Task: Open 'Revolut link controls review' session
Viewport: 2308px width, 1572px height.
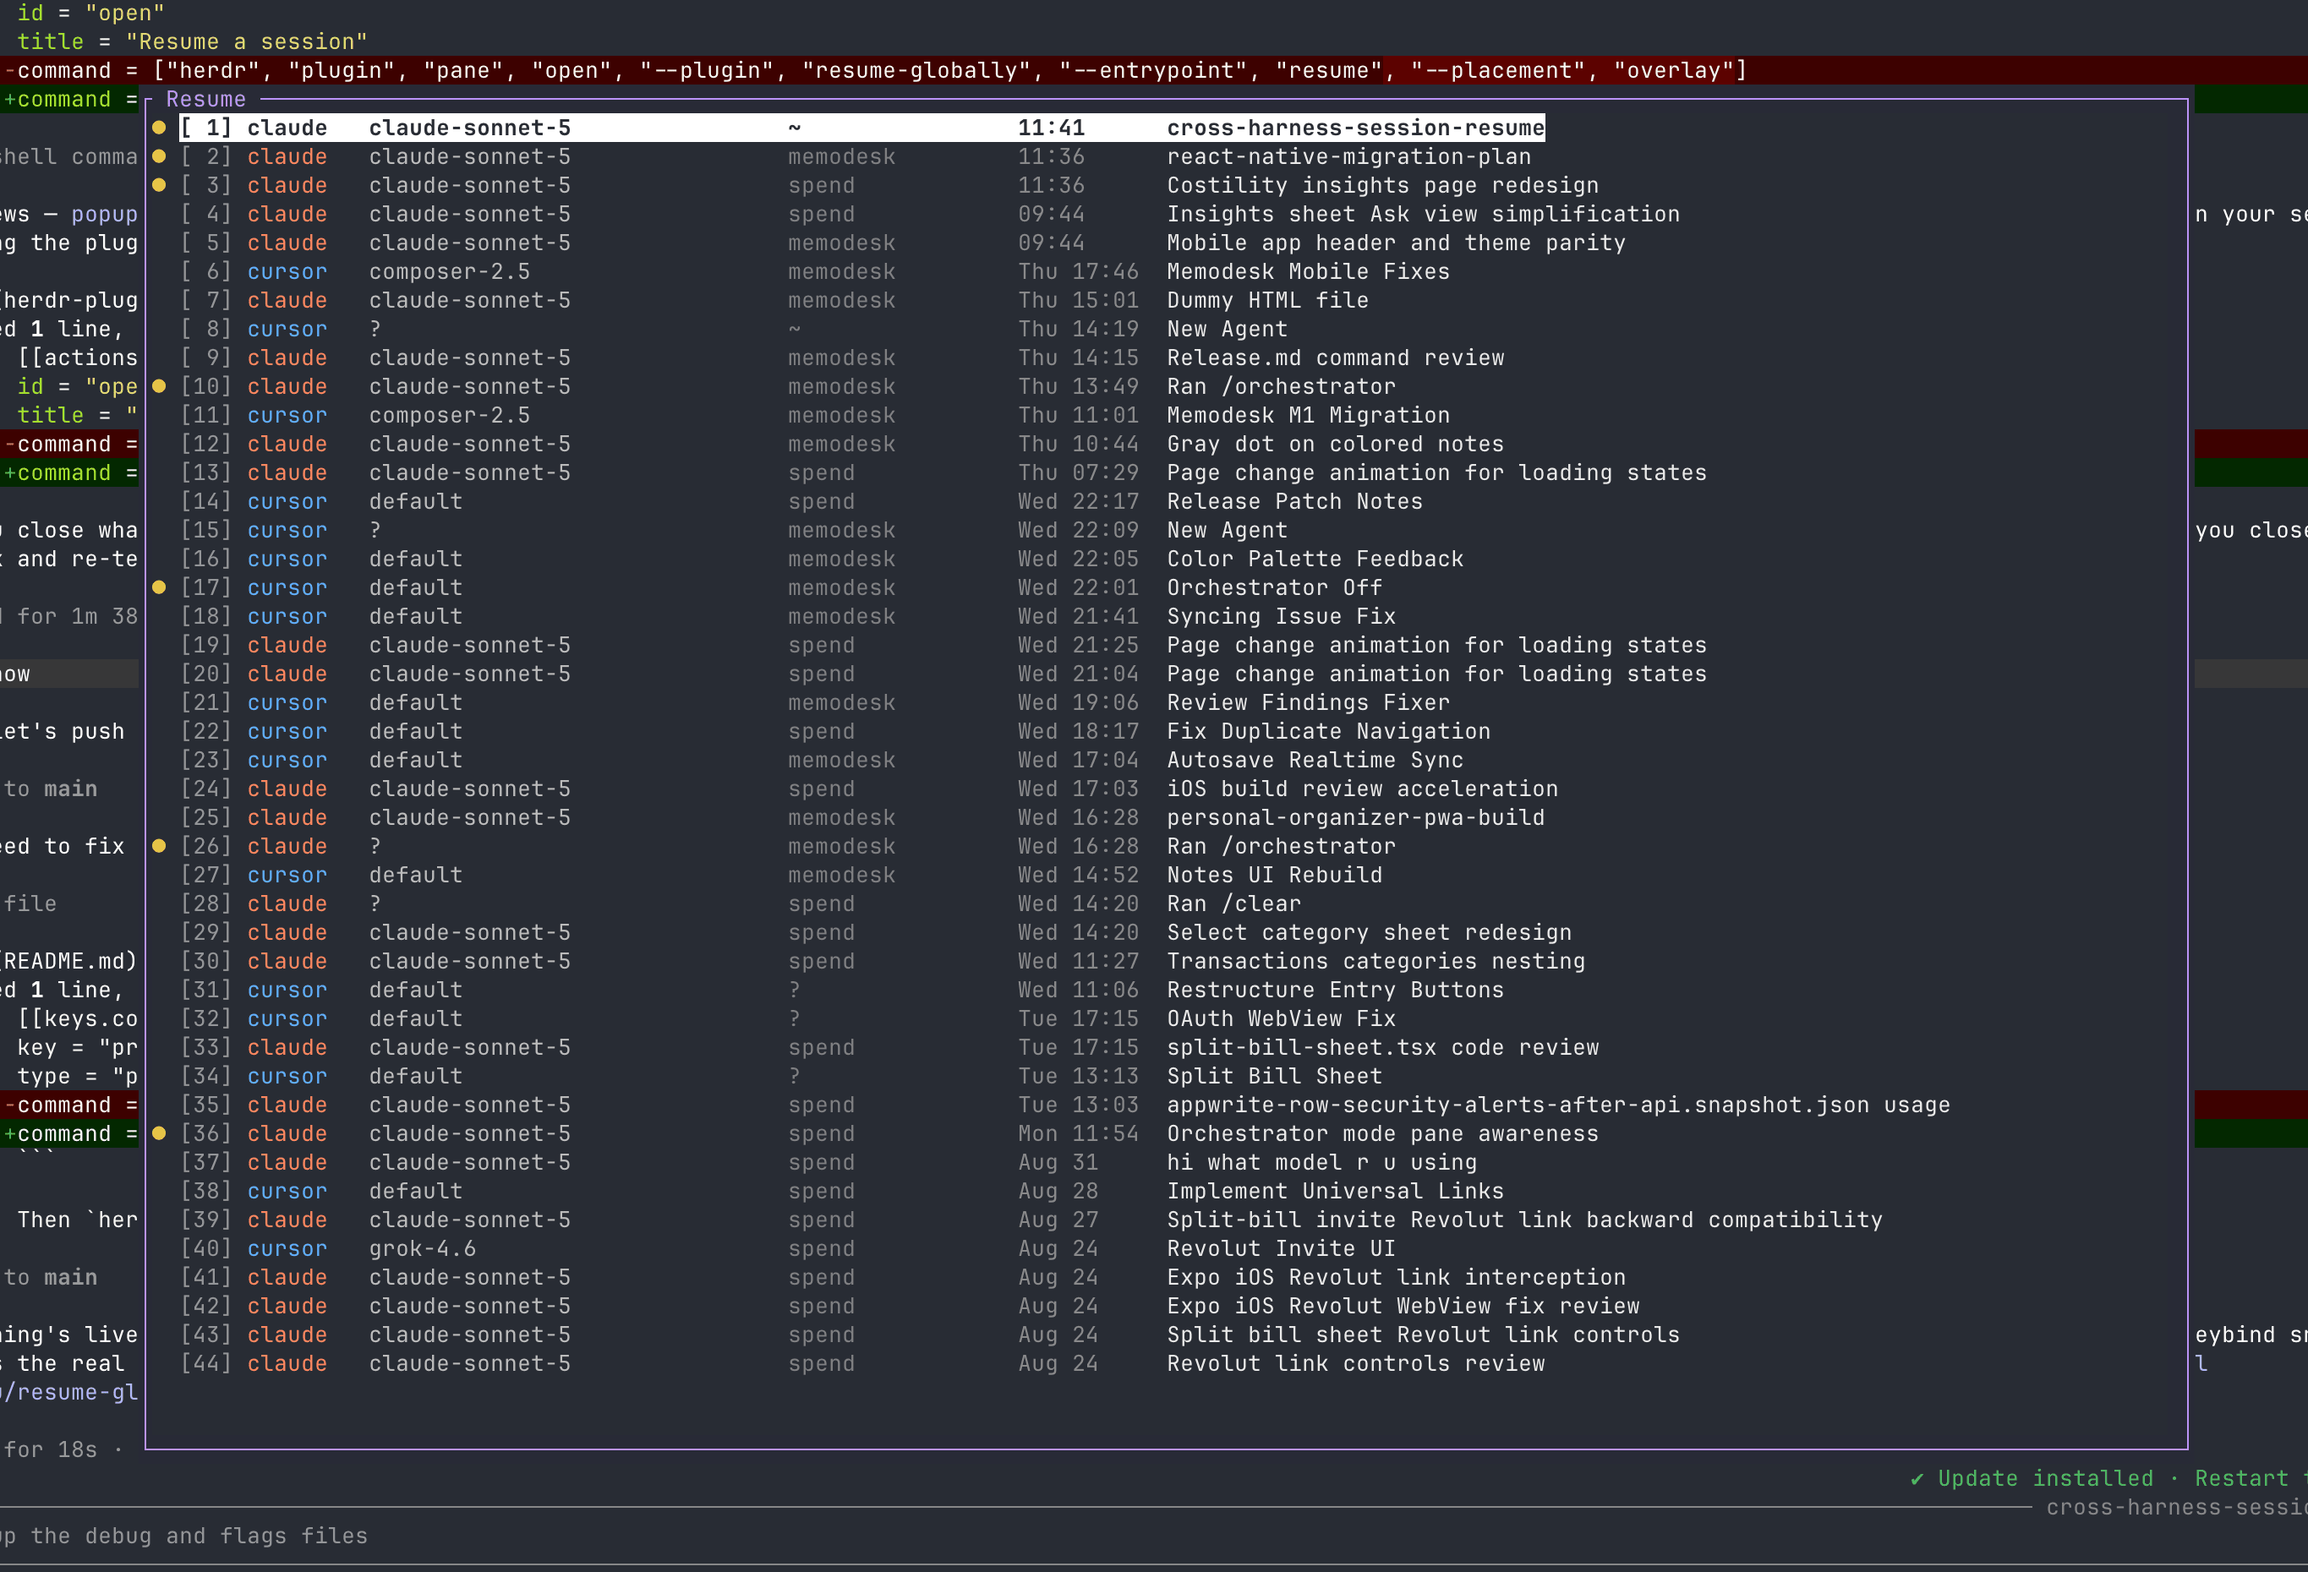Action: click(862, 1364)
